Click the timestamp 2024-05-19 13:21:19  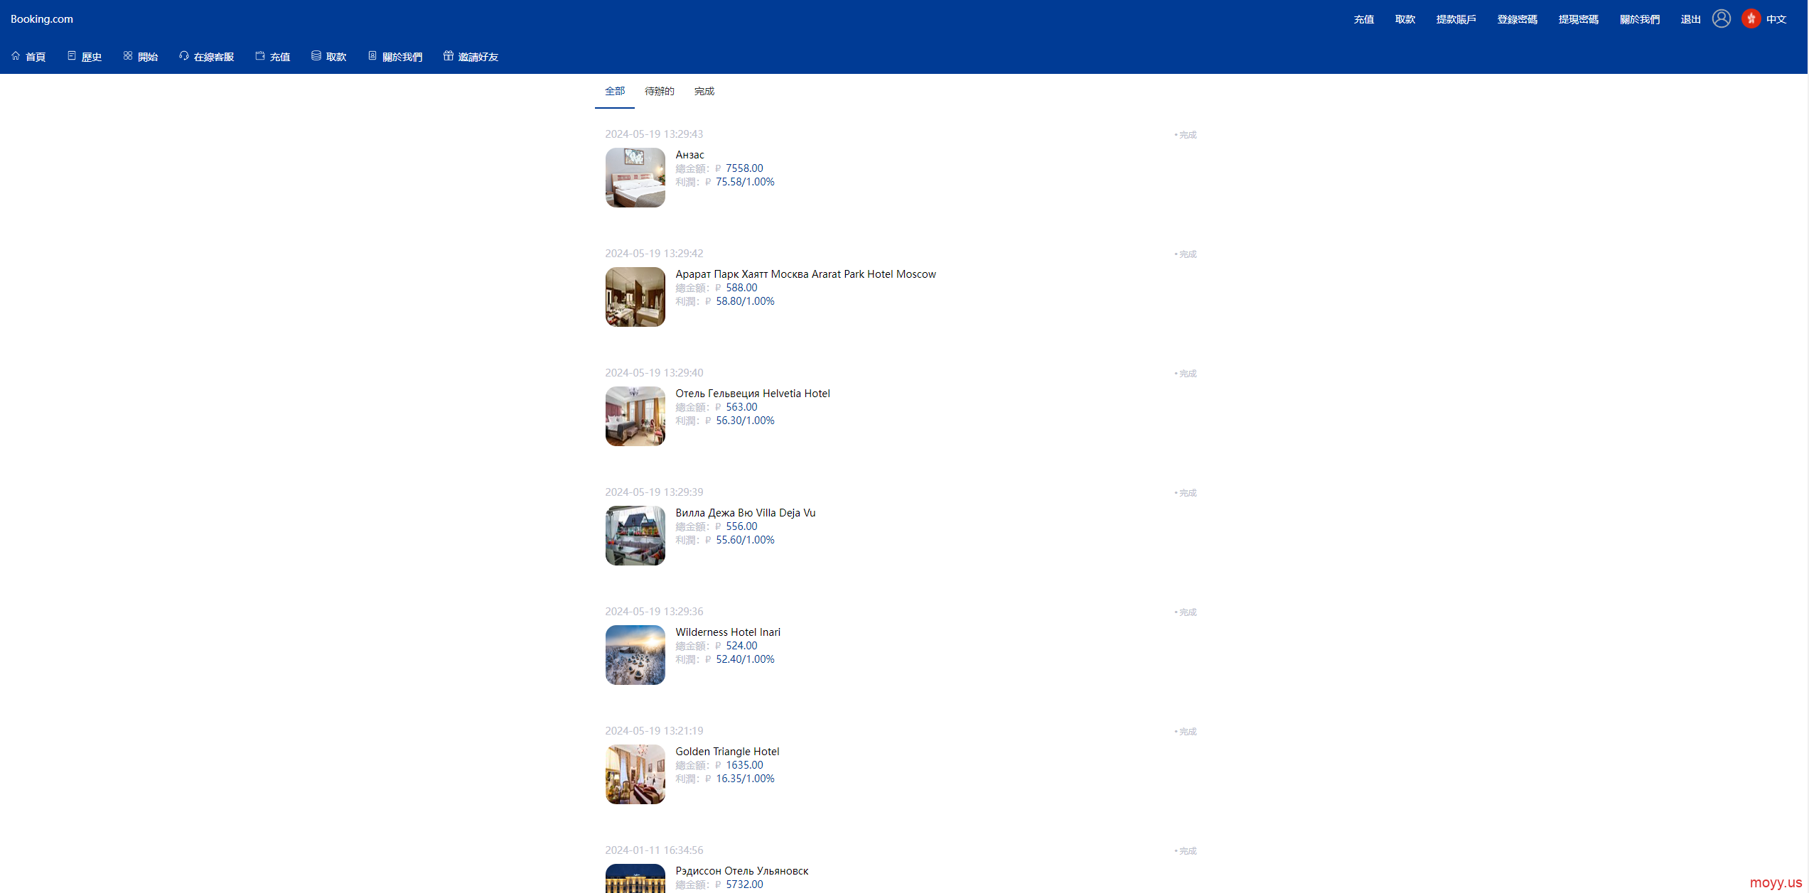pos(654,731)
